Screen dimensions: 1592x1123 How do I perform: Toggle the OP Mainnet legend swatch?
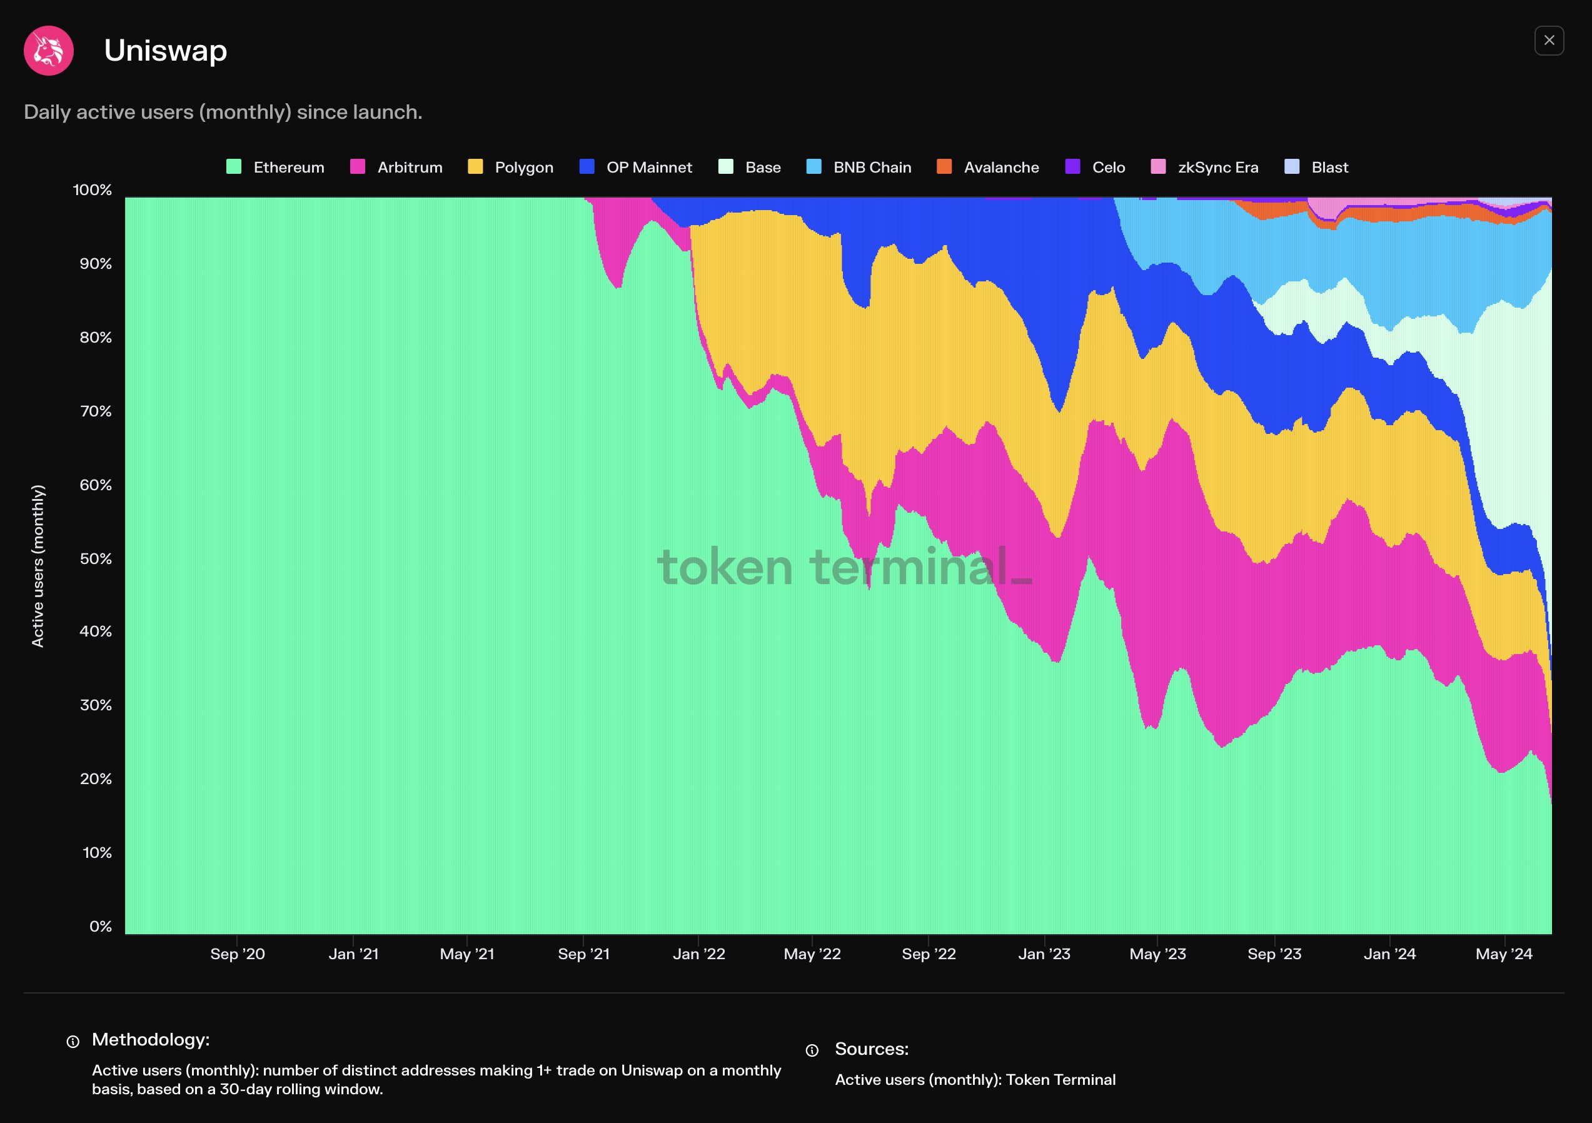[587, 166]
